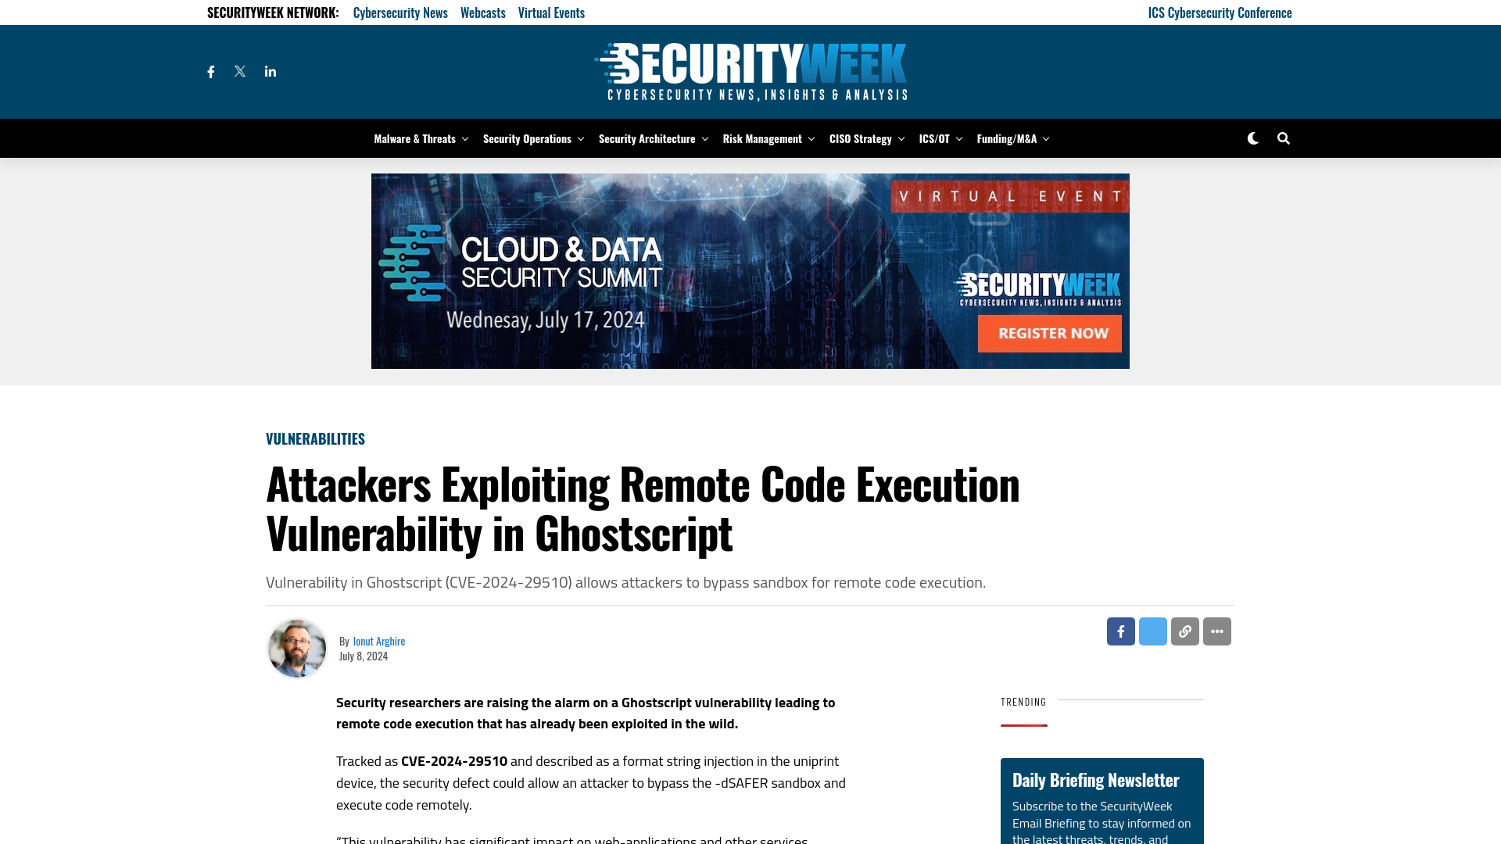Click the Twitter/X share icon
This screenshot has width=1501, height=844.
[1152, 631]
